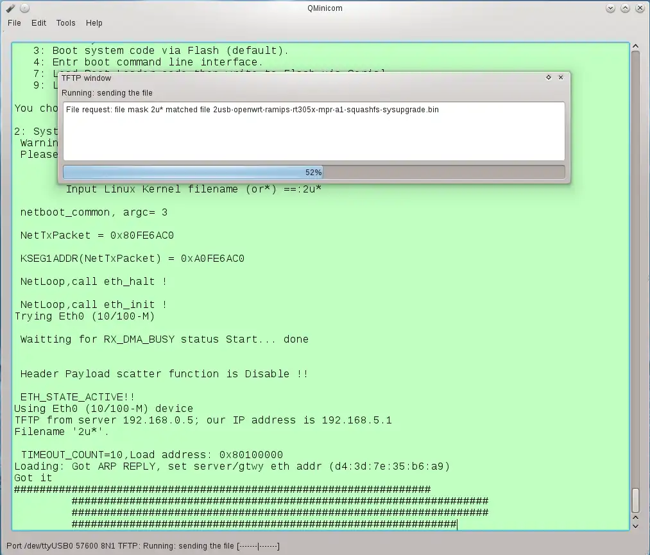Click the 'TFTP window' title text
650x555 pixels.
tap(86, 78)
